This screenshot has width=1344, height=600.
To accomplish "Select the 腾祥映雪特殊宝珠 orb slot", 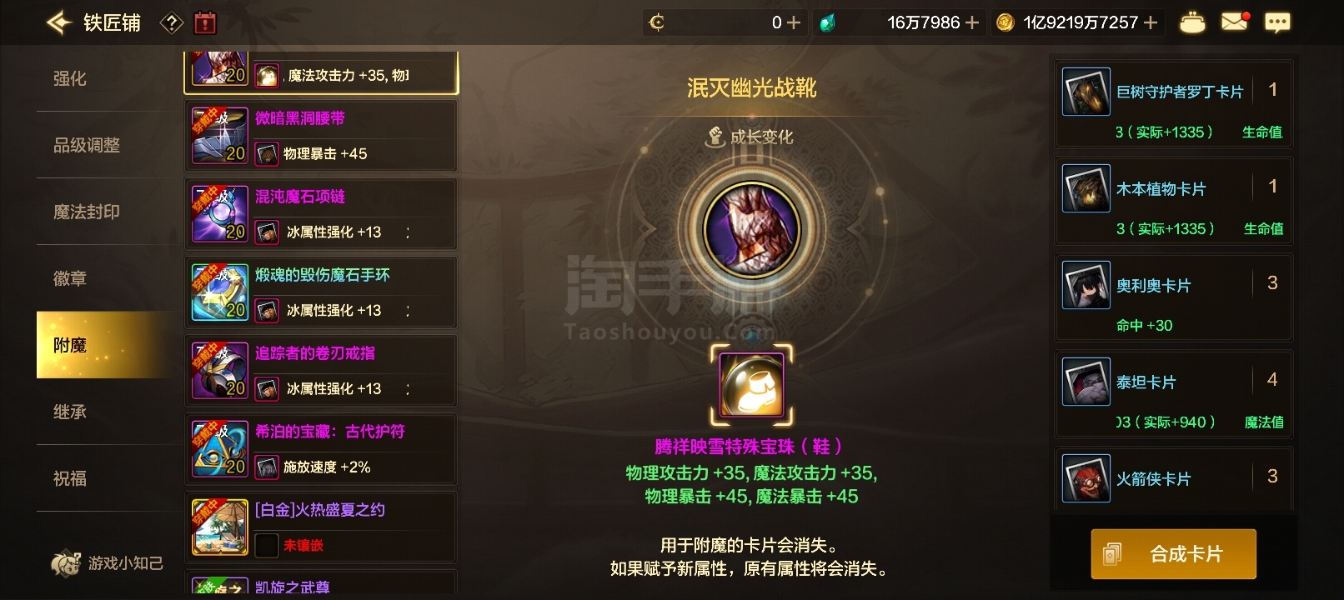I will pos(751,384).
